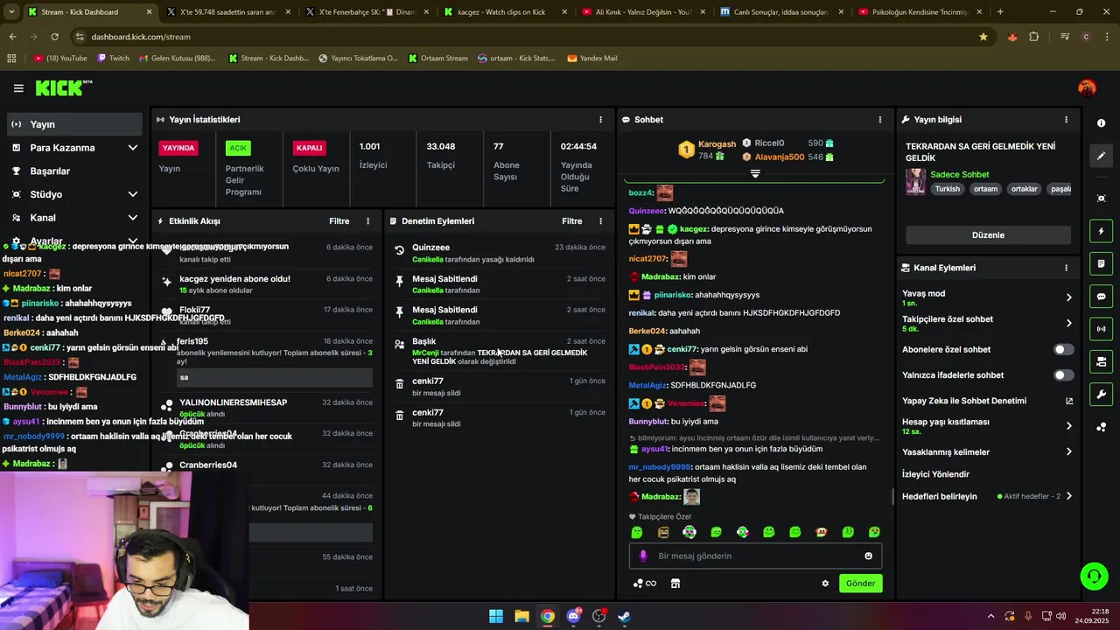The height and width of the screenshot is (630, 1120).
Task: Select the pencil edit icon in right sidebar
Action: point(1102,156)
